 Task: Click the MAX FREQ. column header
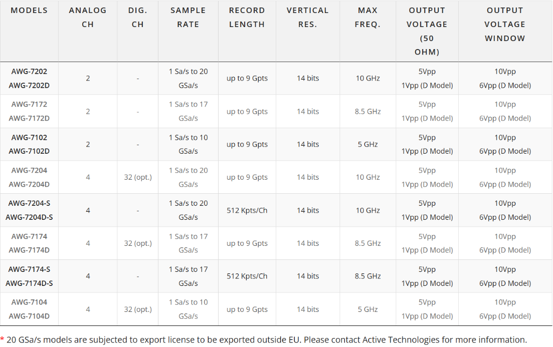pos(367,17)
